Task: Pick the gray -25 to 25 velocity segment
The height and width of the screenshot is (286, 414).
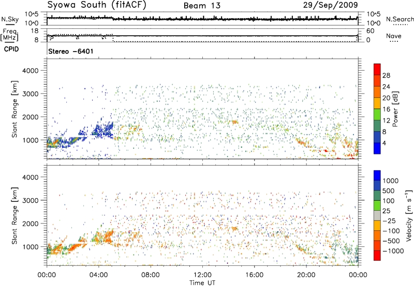Action: pos(377,216)
